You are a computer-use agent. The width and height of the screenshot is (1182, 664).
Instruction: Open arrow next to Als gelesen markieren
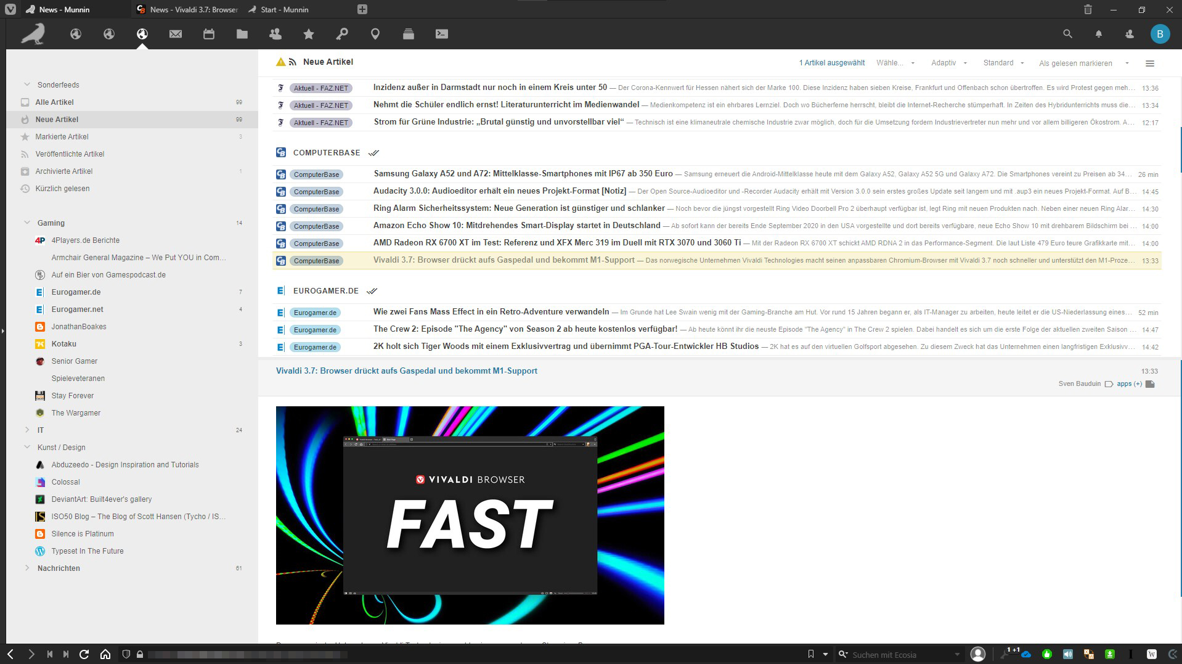pos(1127,64)
